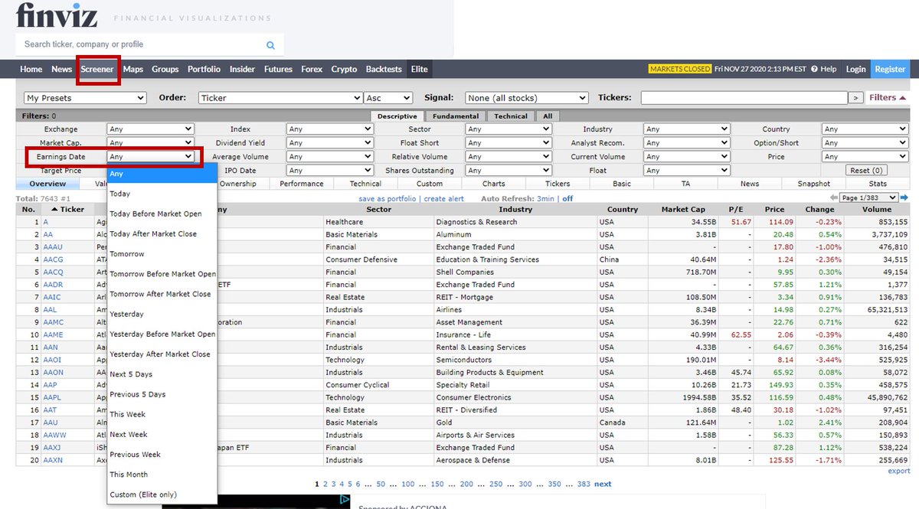The height and width of the screenshot is (509, 919).
Task: Open the Insider navigation tab
Action: tap(242, 69)
